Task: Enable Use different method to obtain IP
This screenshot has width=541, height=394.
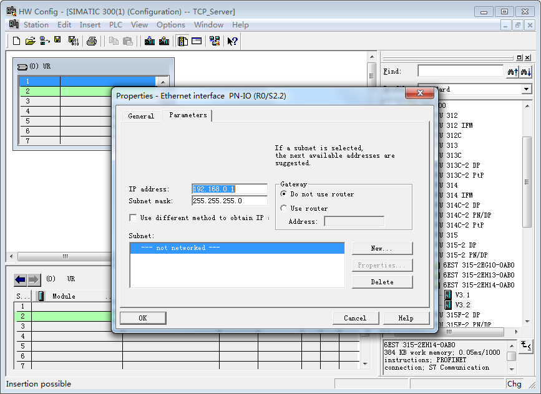Action: 133,218
